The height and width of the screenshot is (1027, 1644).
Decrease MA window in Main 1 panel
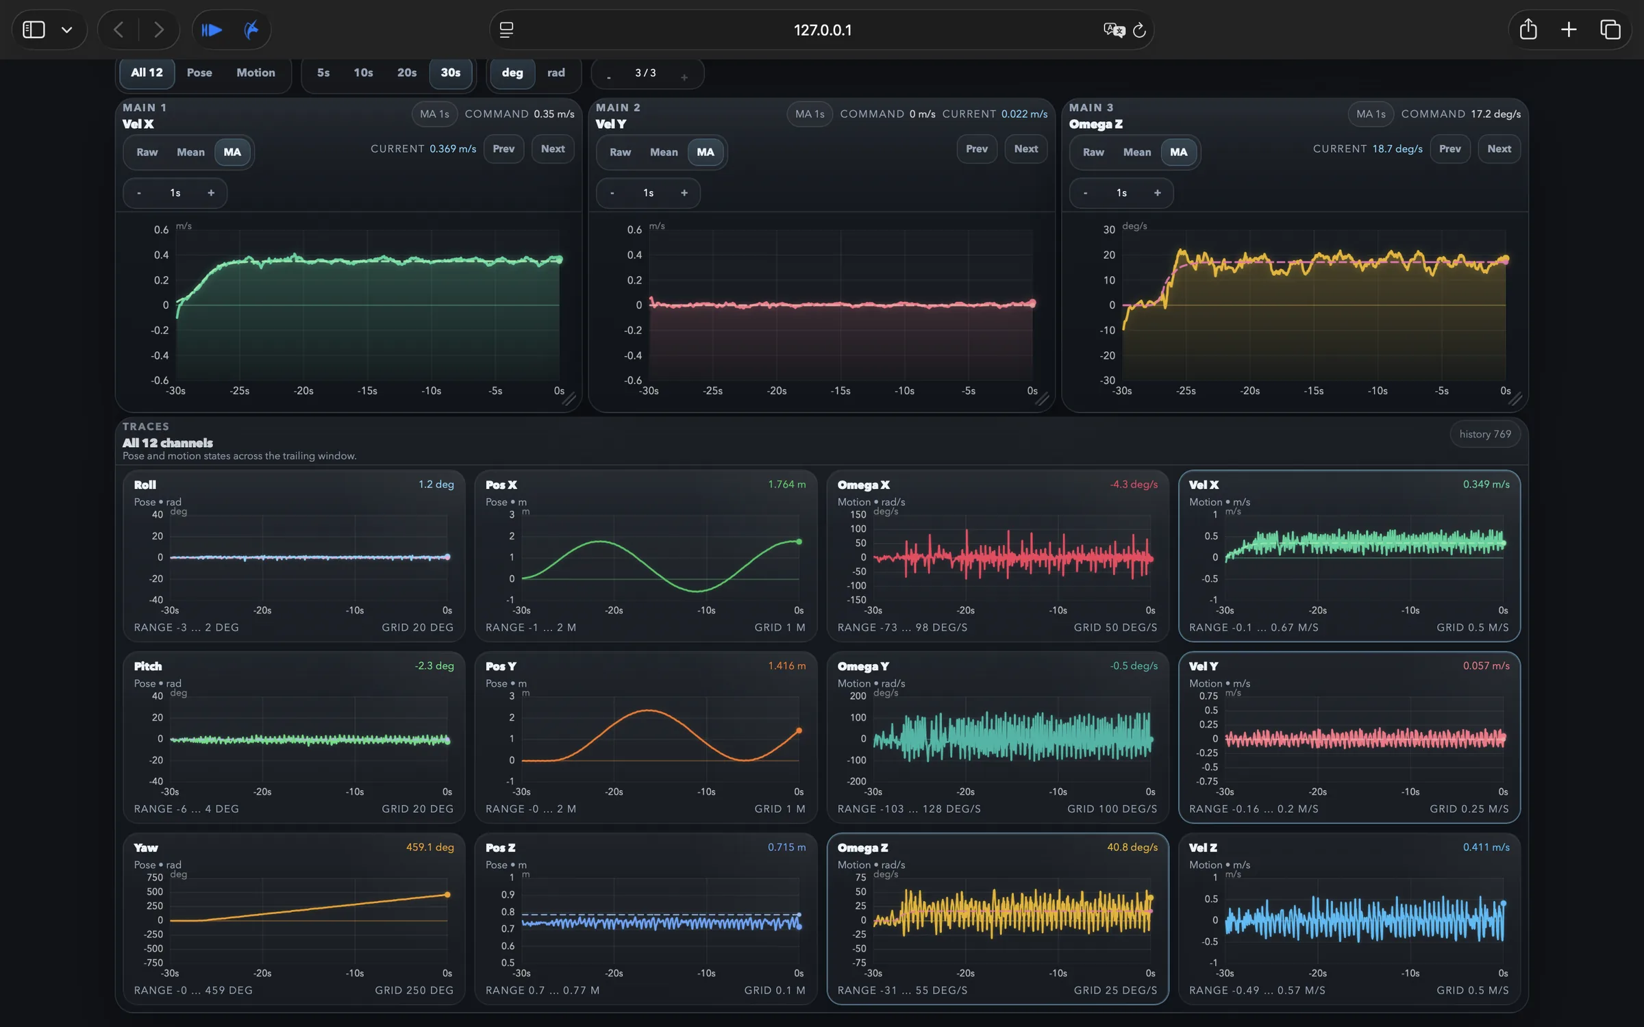point(139,193)
